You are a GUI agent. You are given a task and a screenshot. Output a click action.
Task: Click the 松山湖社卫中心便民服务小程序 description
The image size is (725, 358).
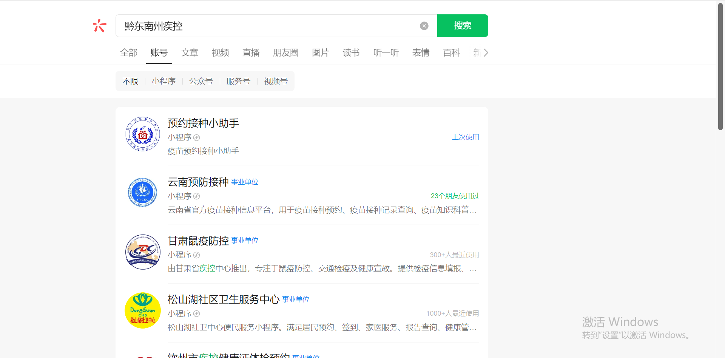click(x=322, y=327)
